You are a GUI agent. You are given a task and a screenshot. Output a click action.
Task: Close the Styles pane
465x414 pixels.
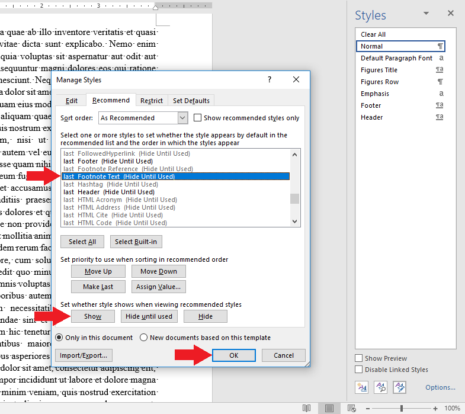[x=451, y=13]
